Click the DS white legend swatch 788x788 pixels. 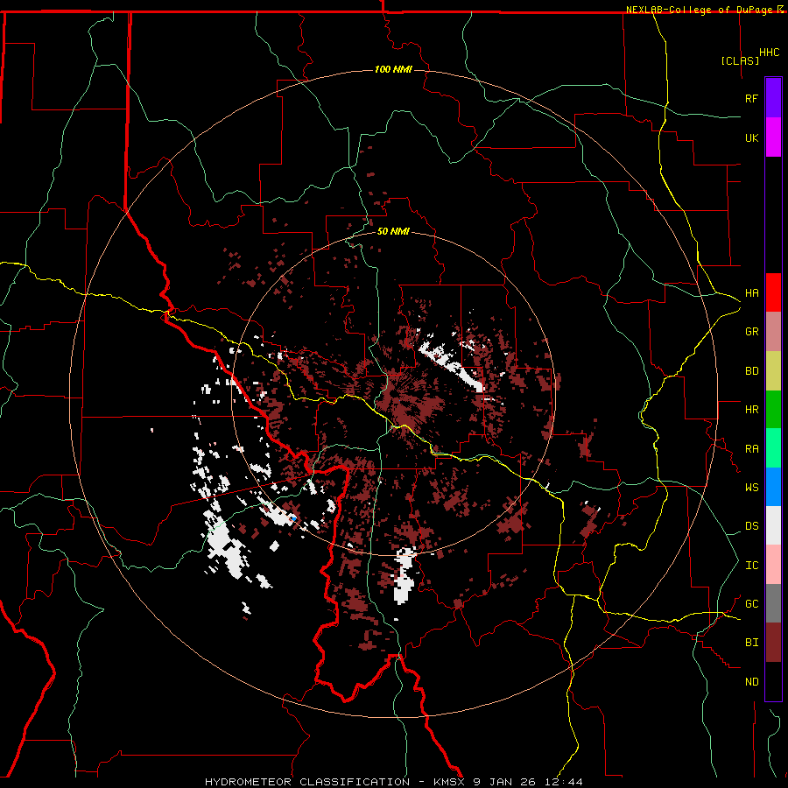pos(773,525)
